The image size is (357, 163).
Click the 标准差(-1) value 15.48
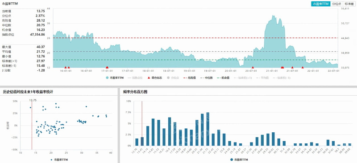[41, 66]
